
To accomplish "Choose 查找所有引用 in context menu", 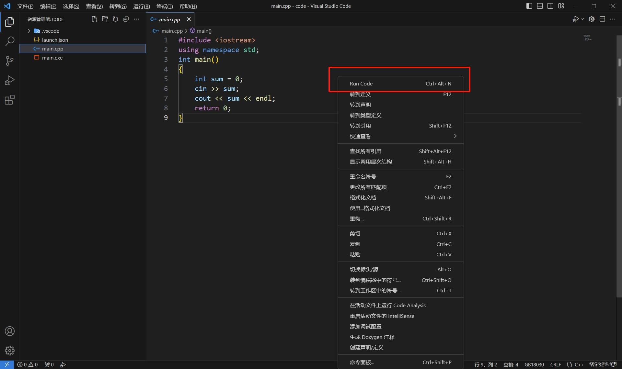I will [400, 151].
